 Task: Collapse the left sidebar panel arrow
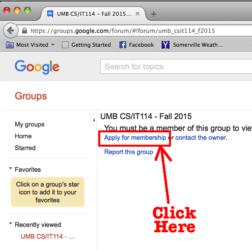click(94, 120)
